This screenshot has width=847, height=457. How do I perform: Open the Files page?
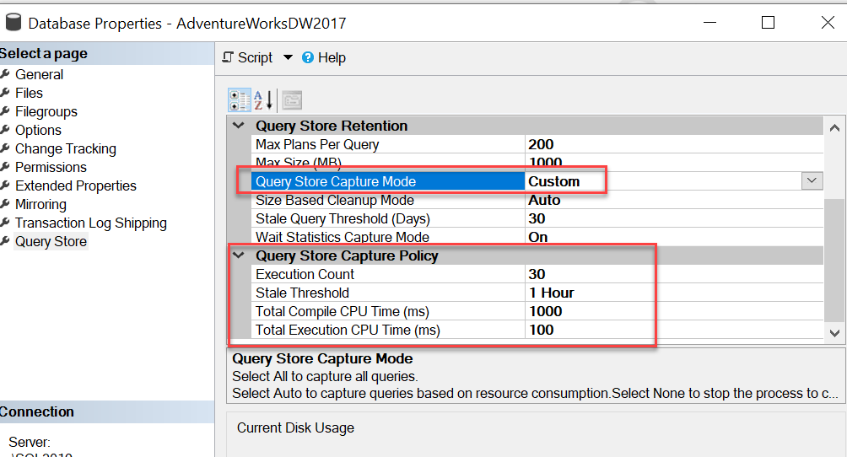(29, 93)
